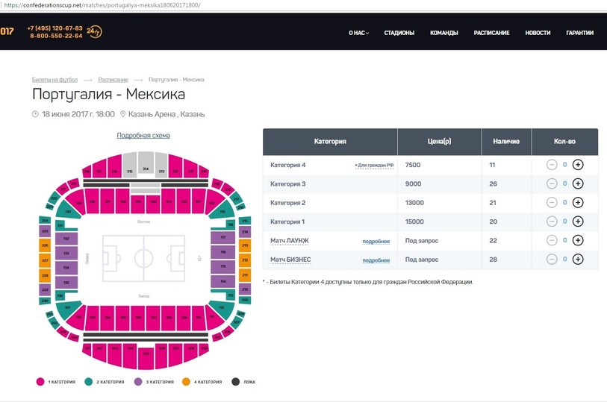Click minus icon in Категория 1 row

point(552,222)
